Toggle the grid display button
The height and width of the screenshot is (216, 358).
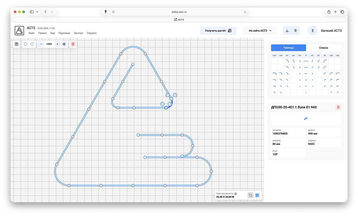tap(257, 195)
